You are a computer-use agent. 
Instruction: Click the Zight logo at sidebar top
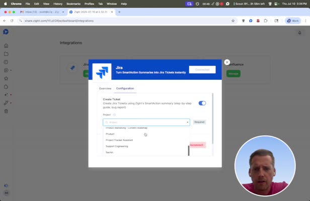tap(6, 32)
